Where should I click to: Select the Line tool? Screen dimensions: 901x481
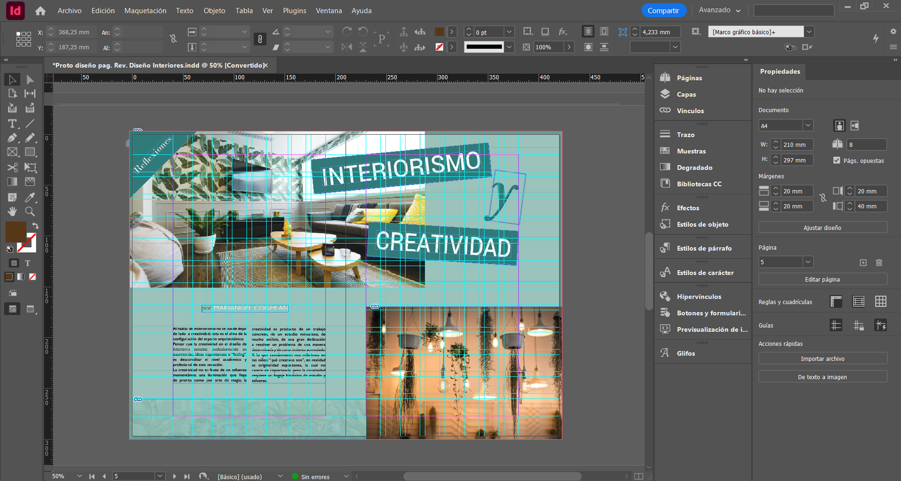point(30,123)
